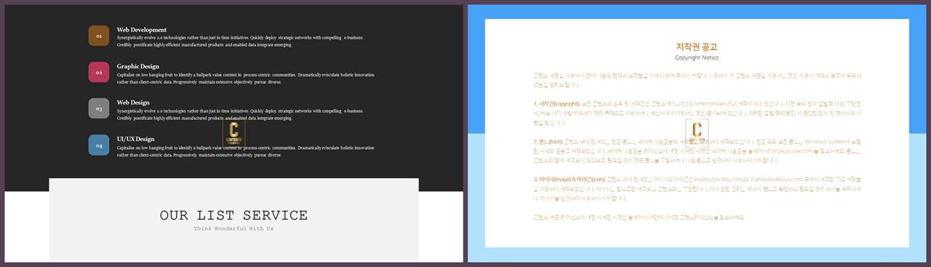Click the description paragraph under Web Design

click(x=240, y=114)
